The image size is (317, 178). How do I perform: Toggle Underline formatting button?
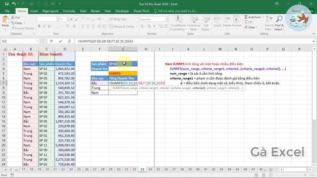[49, 26]
